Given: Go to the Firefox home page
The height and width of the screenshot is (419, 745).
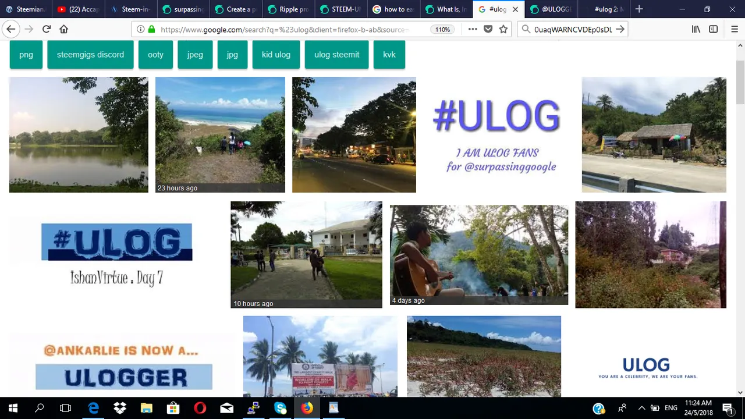Looking at the screenshot, I should (64, 29).
